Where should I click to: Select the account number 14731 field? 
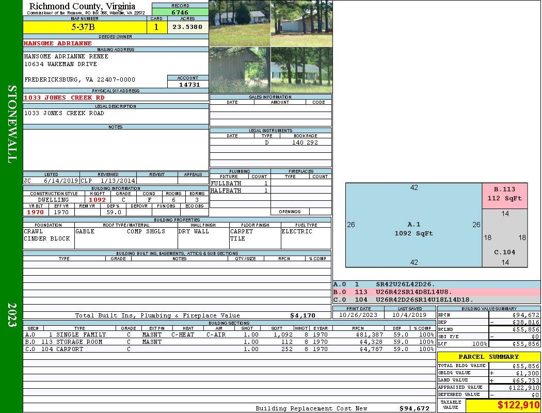(188, 84)
